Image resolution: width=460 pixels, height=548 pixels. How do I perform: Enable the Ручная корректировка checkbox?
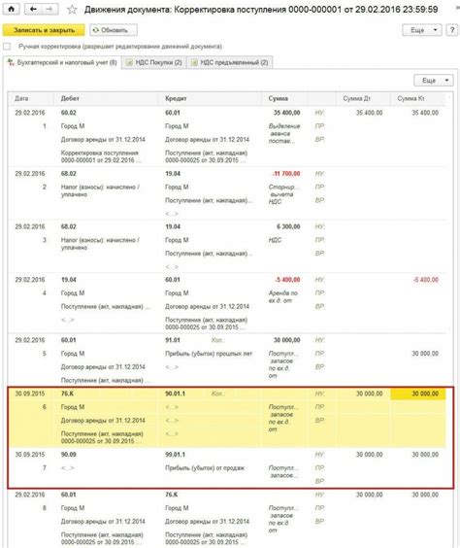[x=7, y=47]
